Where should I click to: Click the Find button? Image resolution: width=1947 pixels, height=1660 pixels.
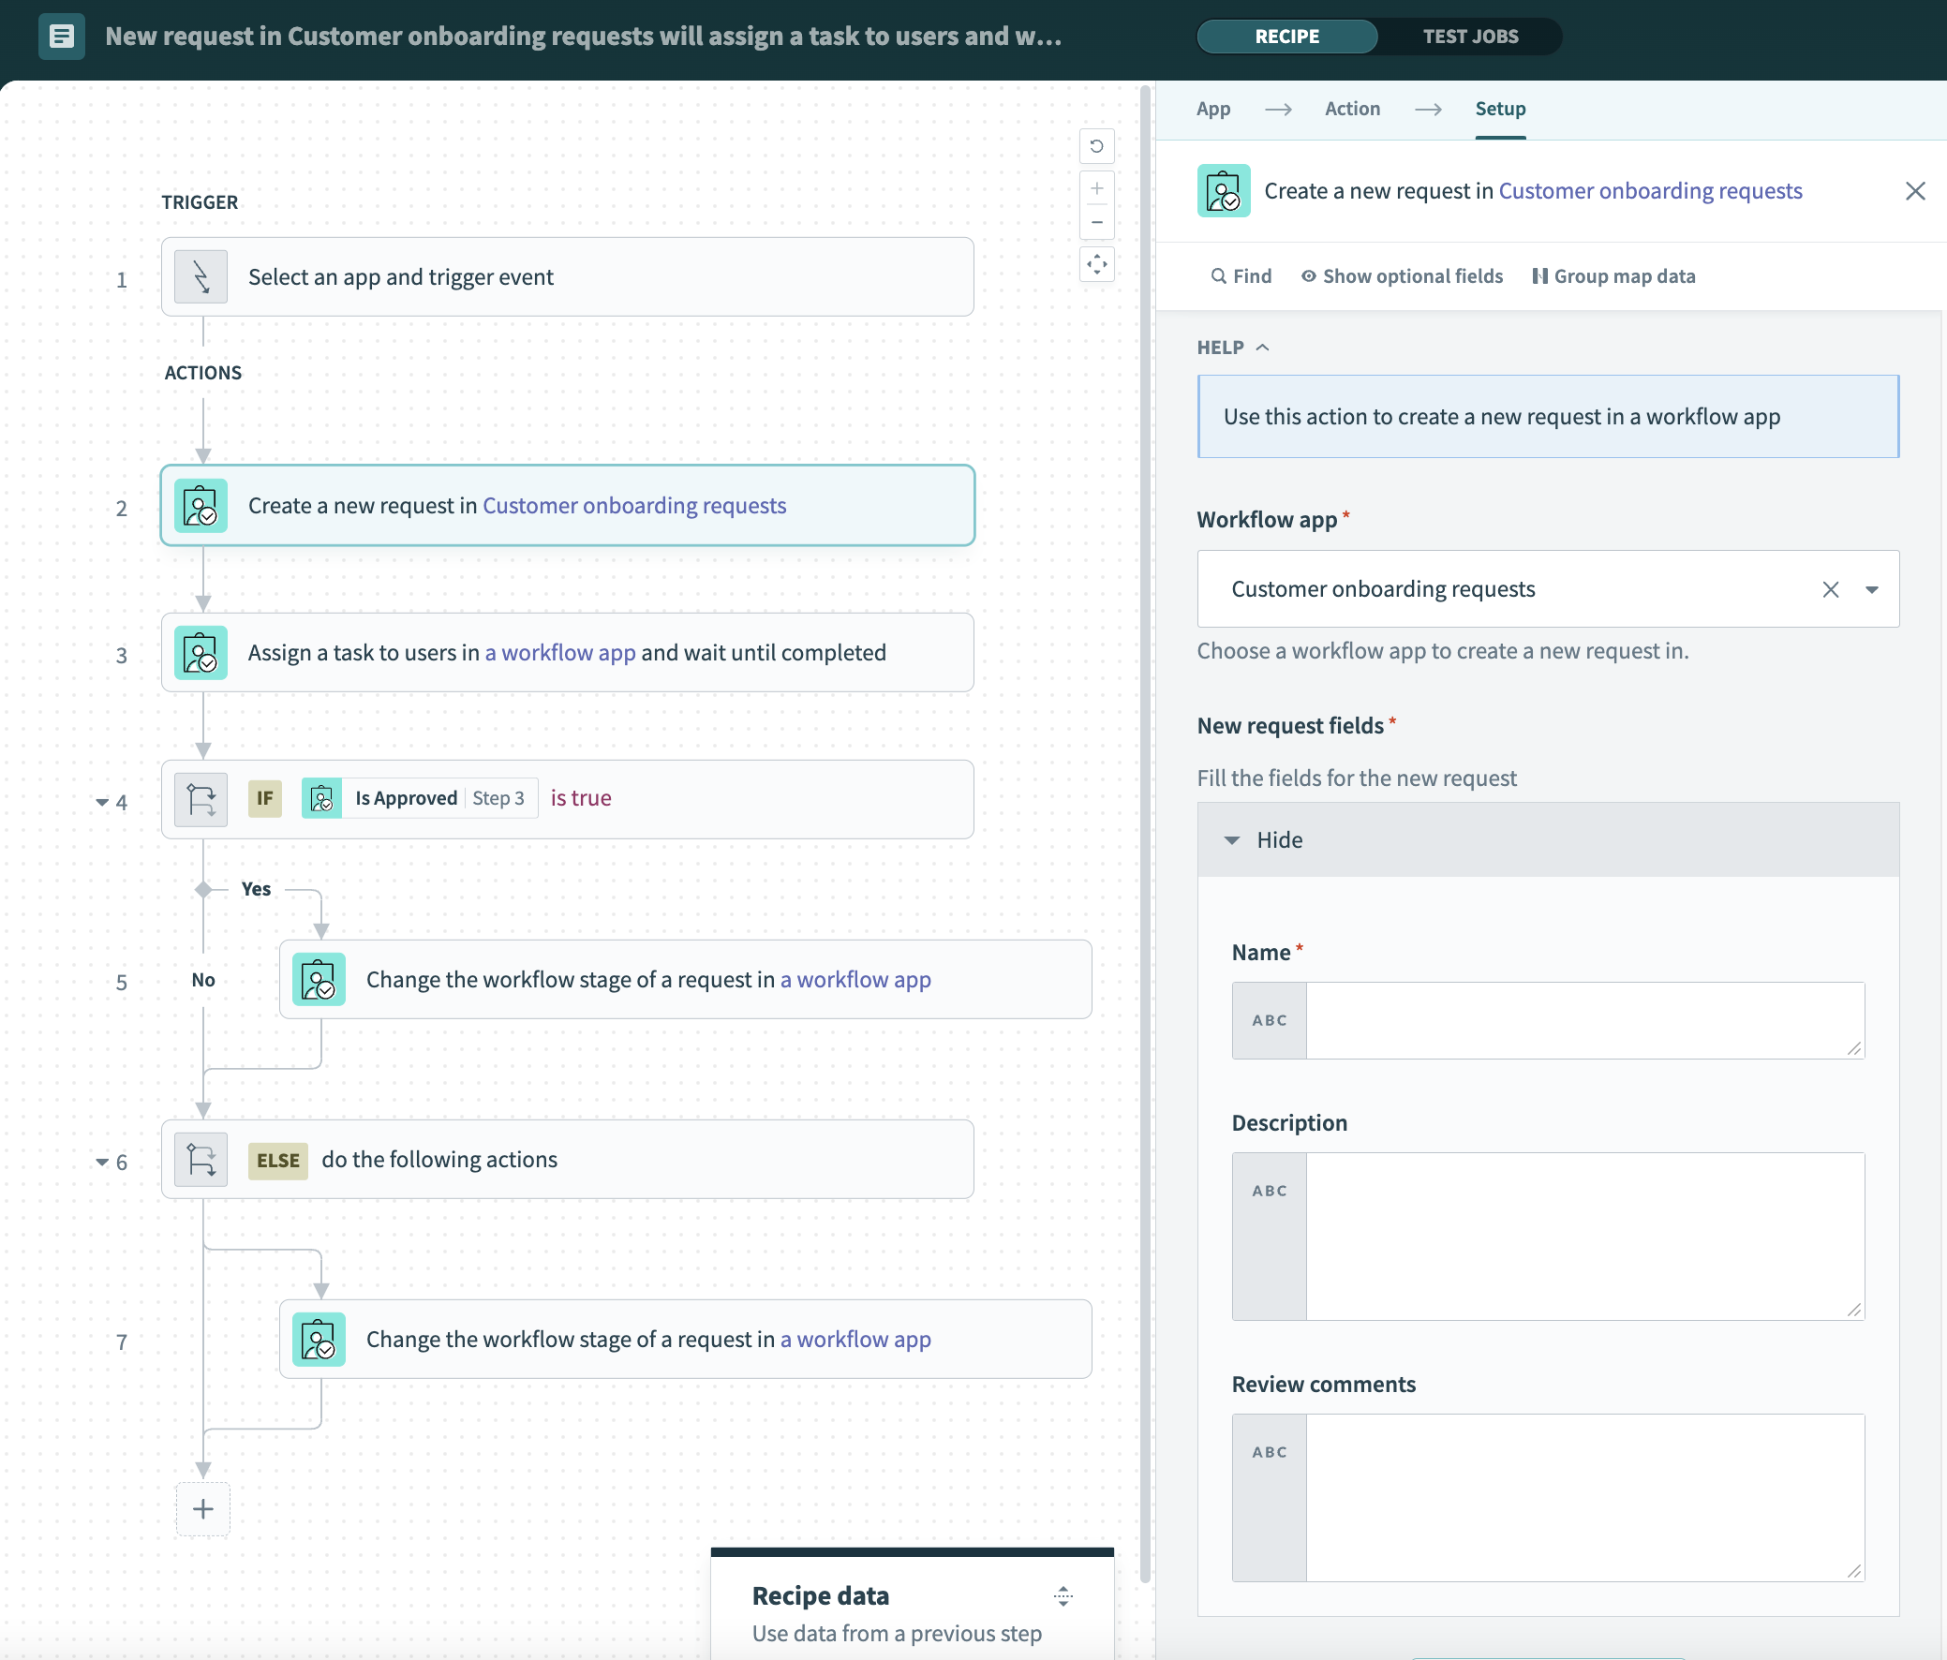(x=1241, y=276)
